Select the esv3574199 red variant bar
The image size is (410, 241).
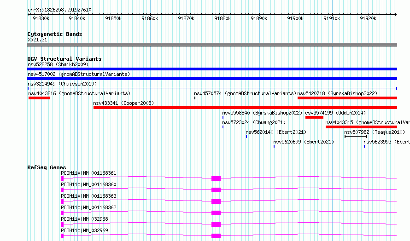pyautogui.click(x=314, y=117)
